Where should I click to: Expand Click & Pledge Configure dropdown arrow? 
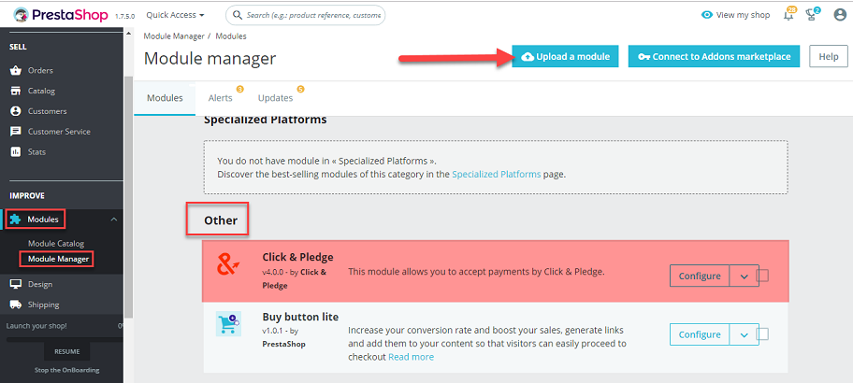745,276
